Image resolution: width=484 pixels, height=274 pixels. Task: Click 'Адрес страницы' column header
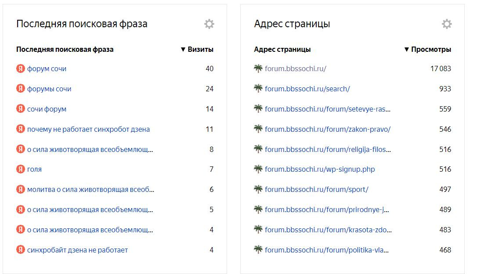coord(282,50)
